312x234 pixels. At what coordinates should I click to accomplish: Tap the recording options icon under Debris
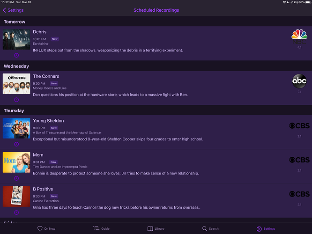click(x=16, y=55)
